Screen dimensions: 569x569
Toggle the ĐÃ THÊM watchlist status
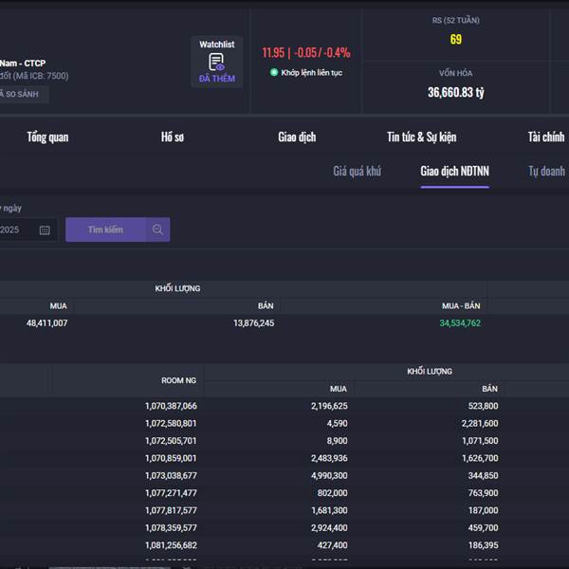216,79
